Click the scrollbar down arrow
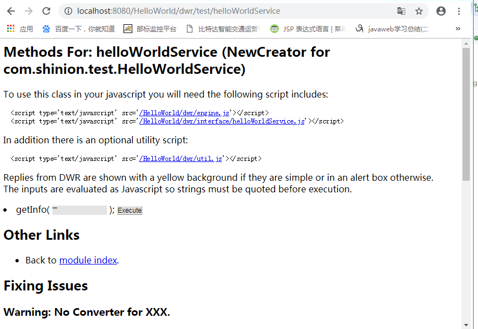 point(466,325)
